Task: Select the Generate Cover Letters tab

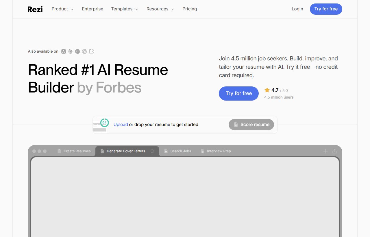Action: click(x=127, y=151)
